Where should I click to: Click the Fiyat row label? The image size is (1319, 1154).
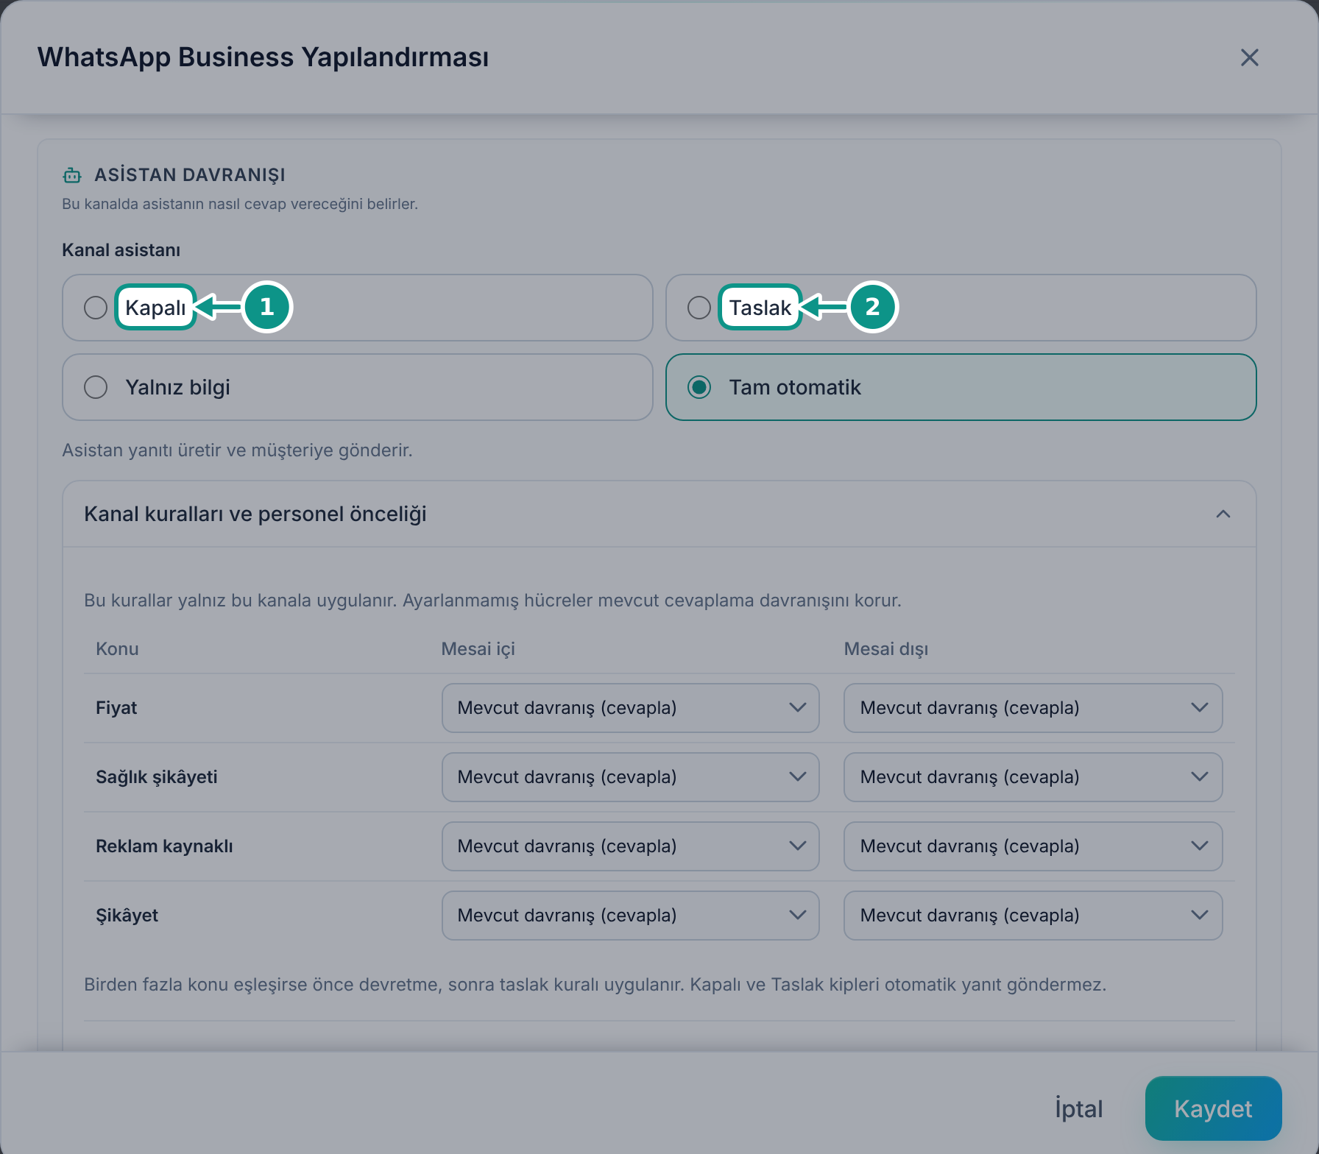tap(116, 708)
